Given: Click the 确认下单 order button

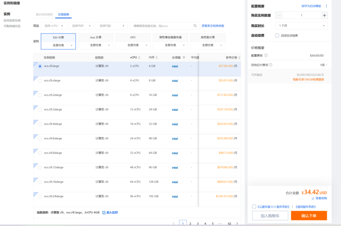Looking at the screenshot, I should [308, 216].
